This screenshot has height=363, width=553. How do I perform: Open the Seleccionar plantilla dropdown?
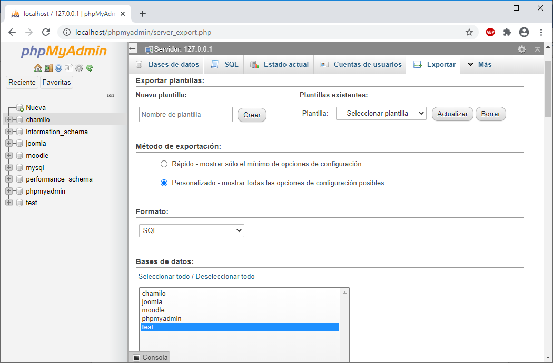coord(381,114)
